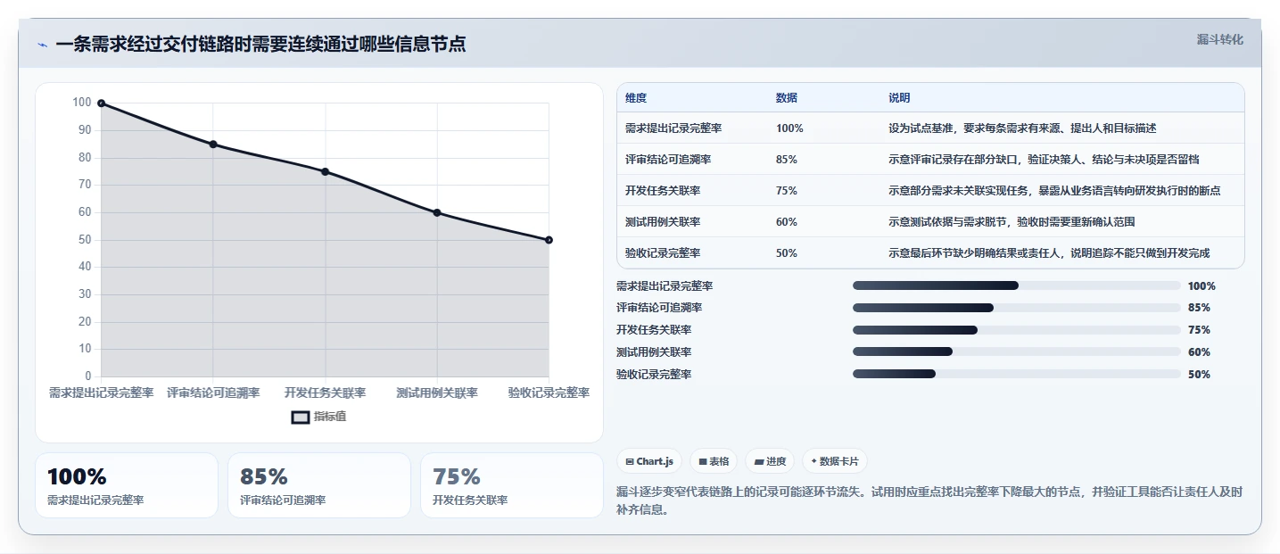Click the 维度 column header
Viewport: 1280px width, 554px height.
click(x=636, y=97)
